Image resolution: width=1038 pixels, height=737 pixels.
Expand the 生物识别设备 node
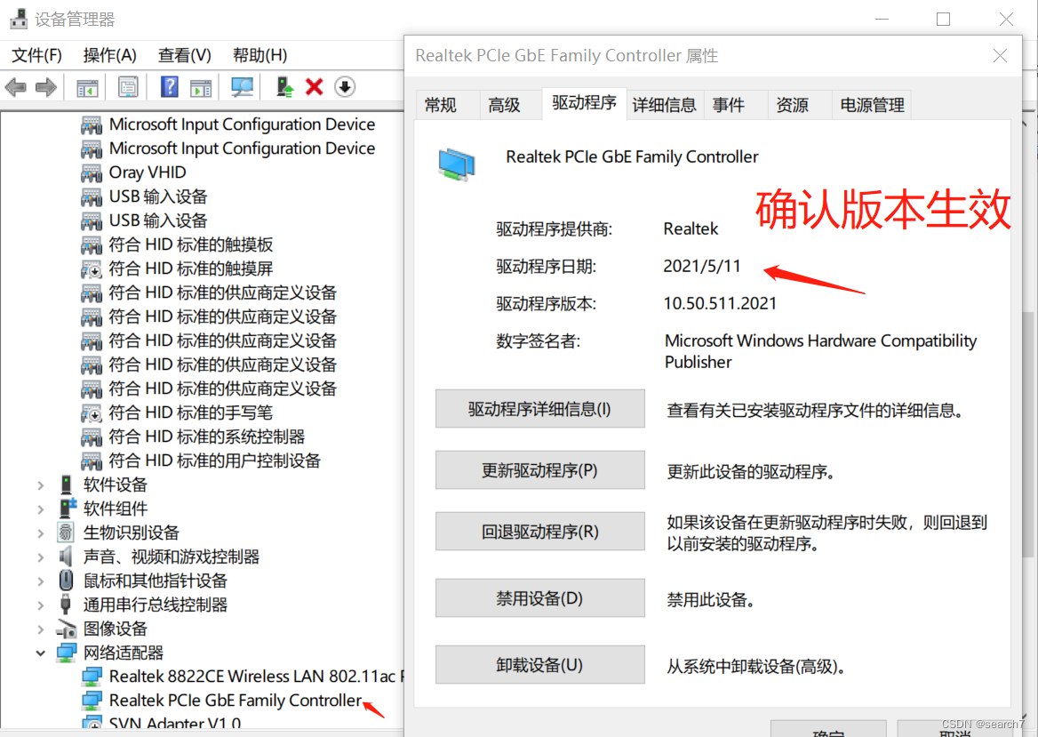tap(41, 533)
